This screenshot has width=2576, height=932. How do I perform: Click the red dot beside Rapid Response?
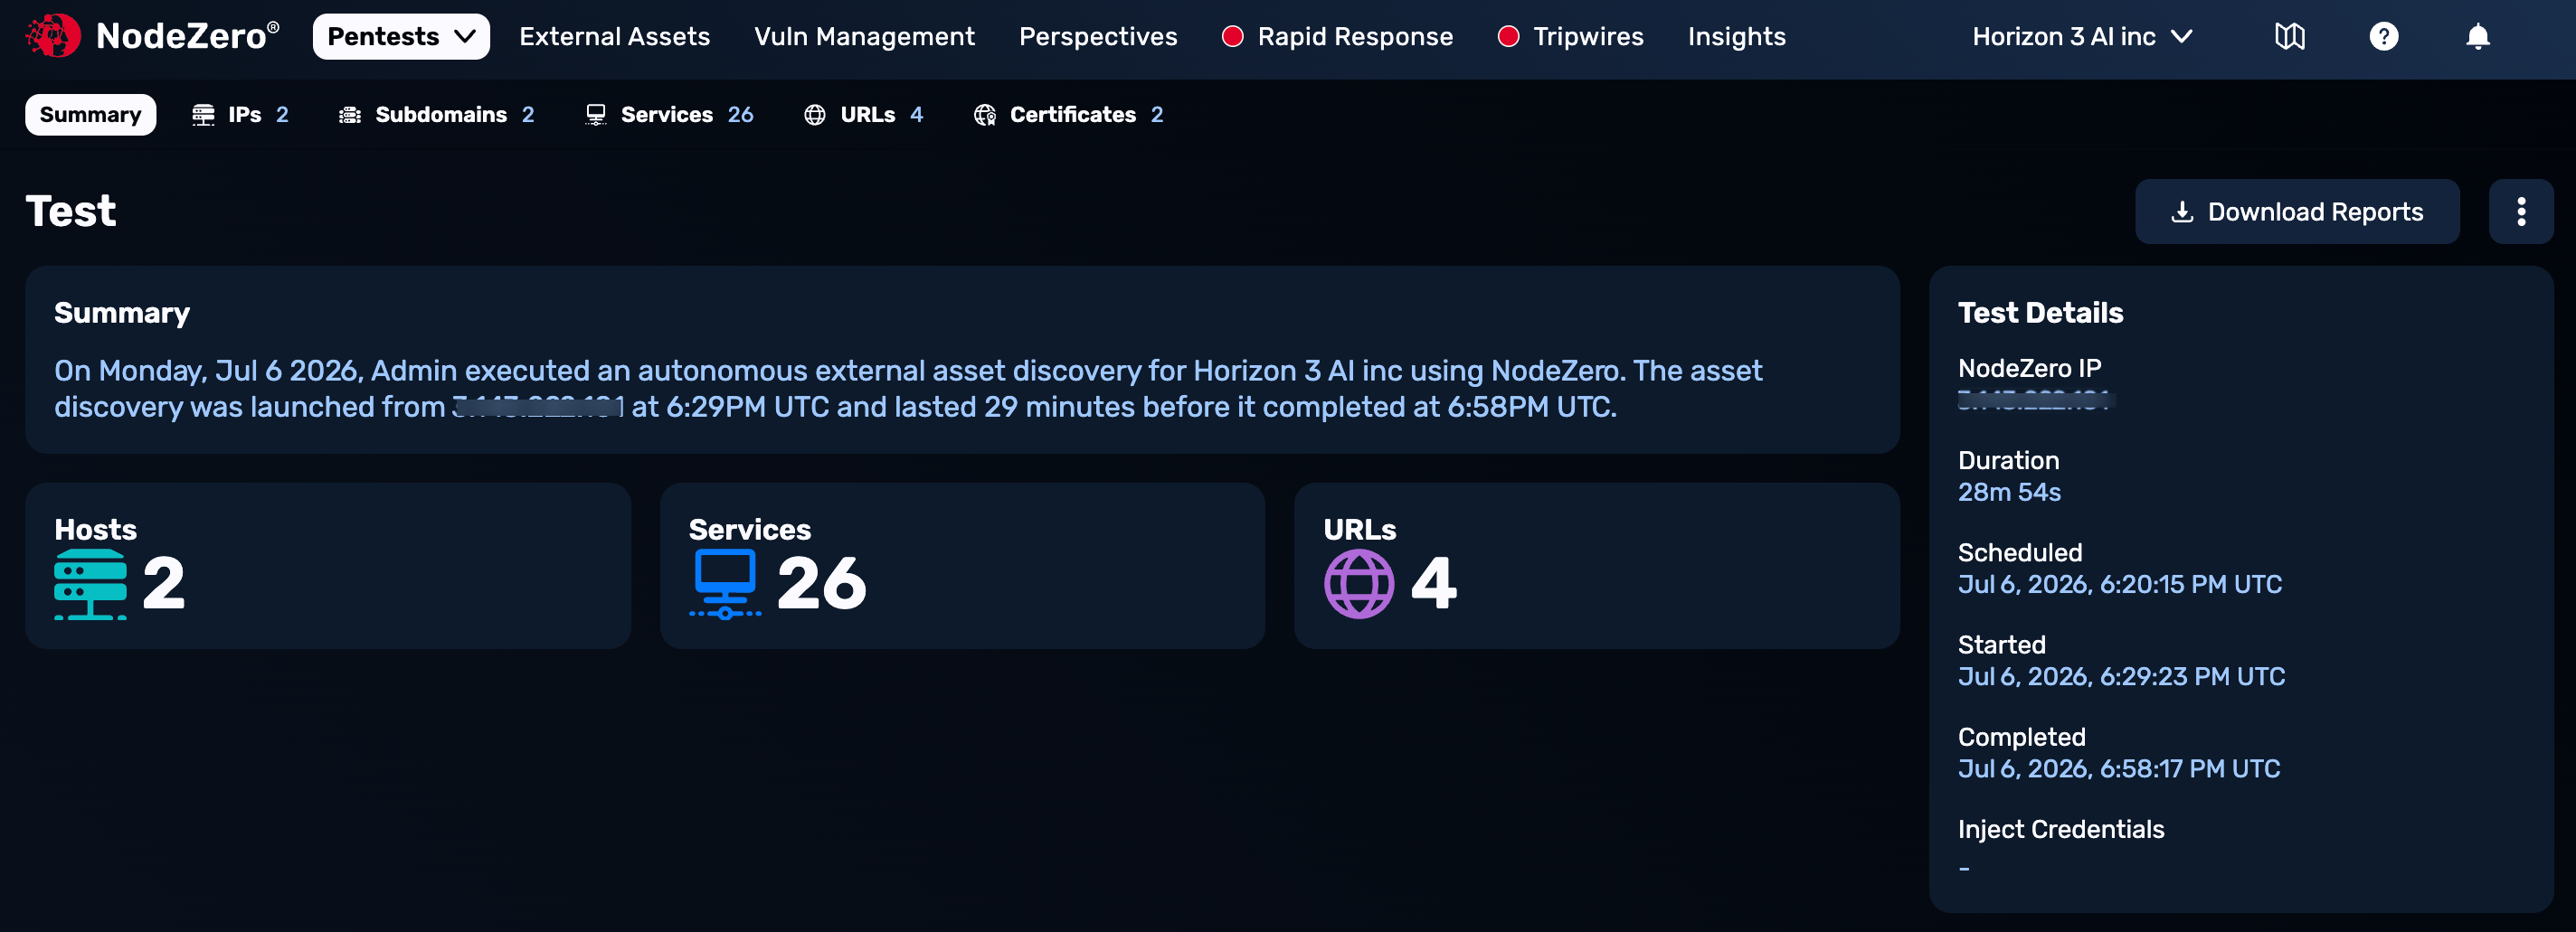[x=1232, y=36]
